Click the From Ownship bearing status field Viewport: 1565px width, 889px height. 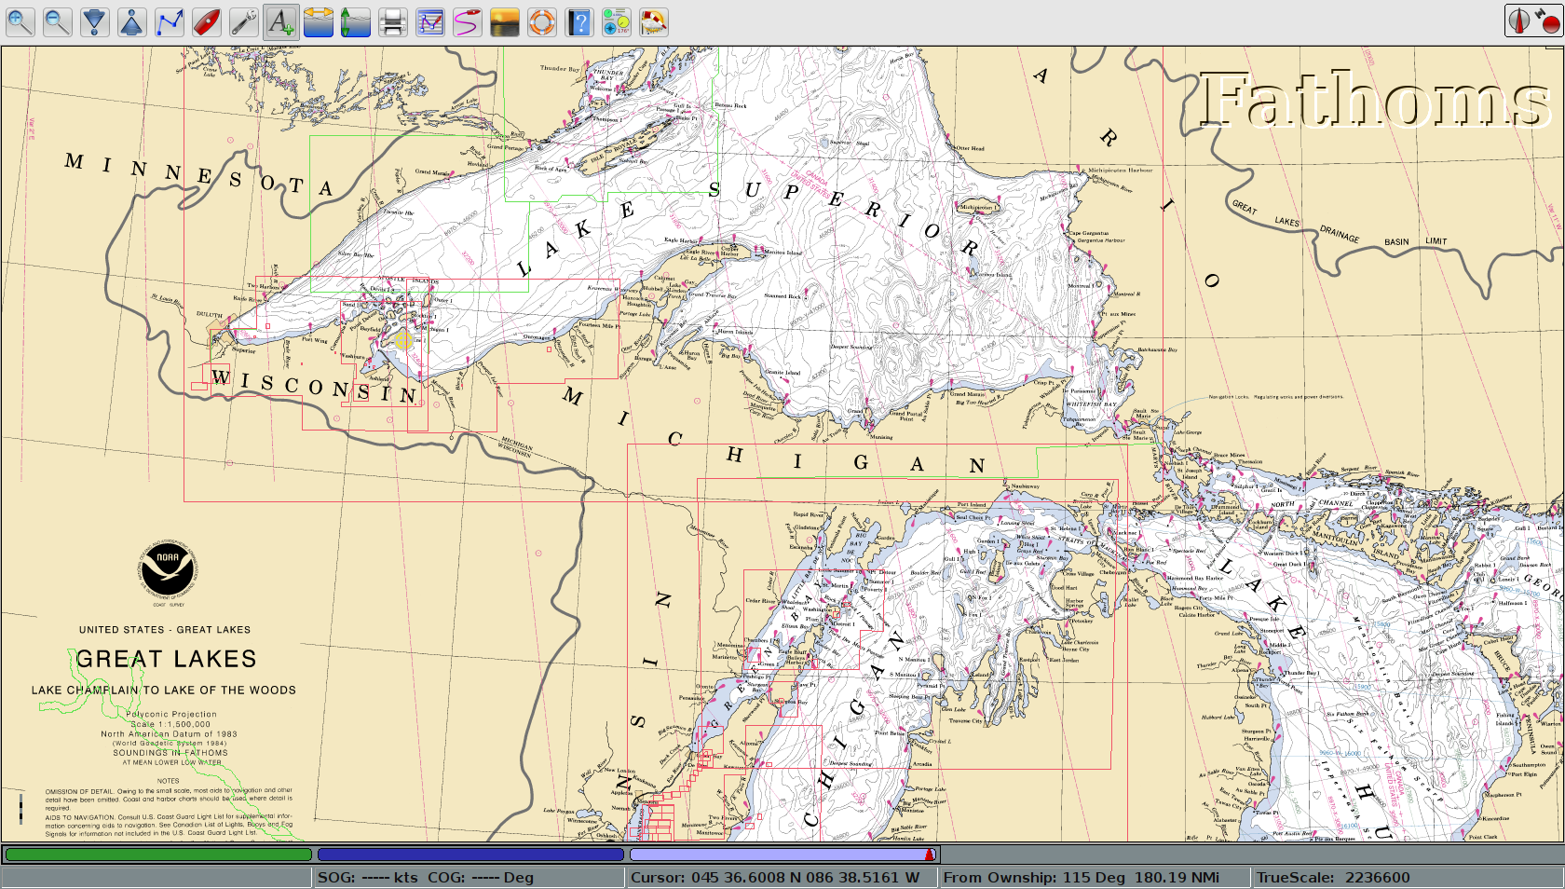pyautogui.click(x=1095, y=878)
